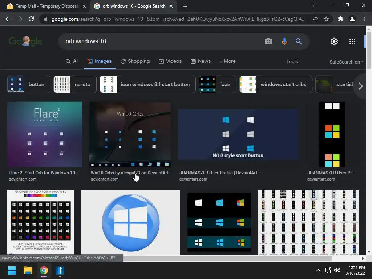The width and height of the screenshot is (372, 279).
Task: Show more suggestion chips with arrow
Action: pos(361,86)
